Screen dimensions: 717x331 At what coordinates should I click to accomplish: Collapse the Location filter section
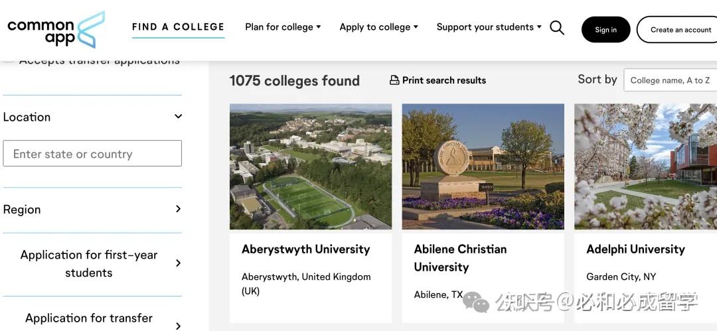178,117
